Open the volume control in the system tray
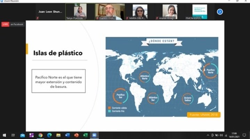250x139 pixels. [221, 135]
